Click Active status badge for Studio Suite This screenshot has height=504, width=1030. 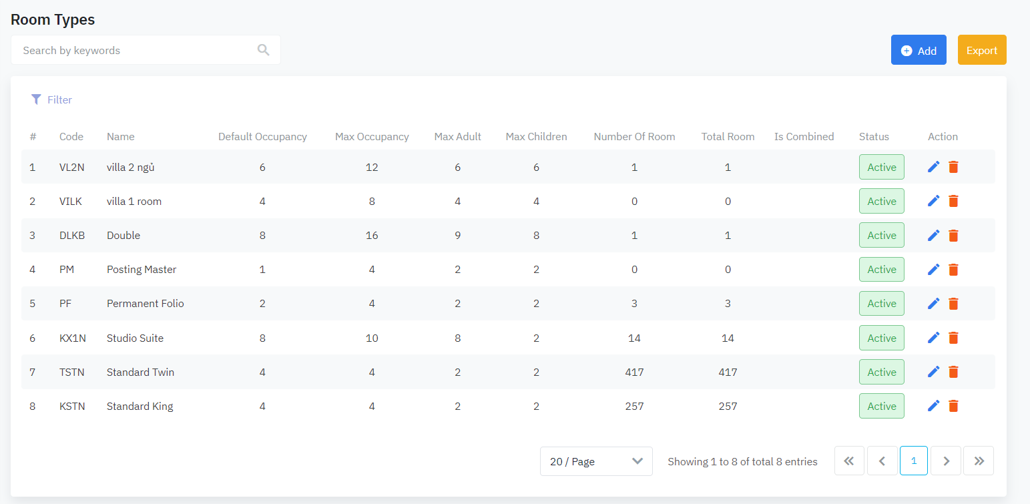(881, 338)
